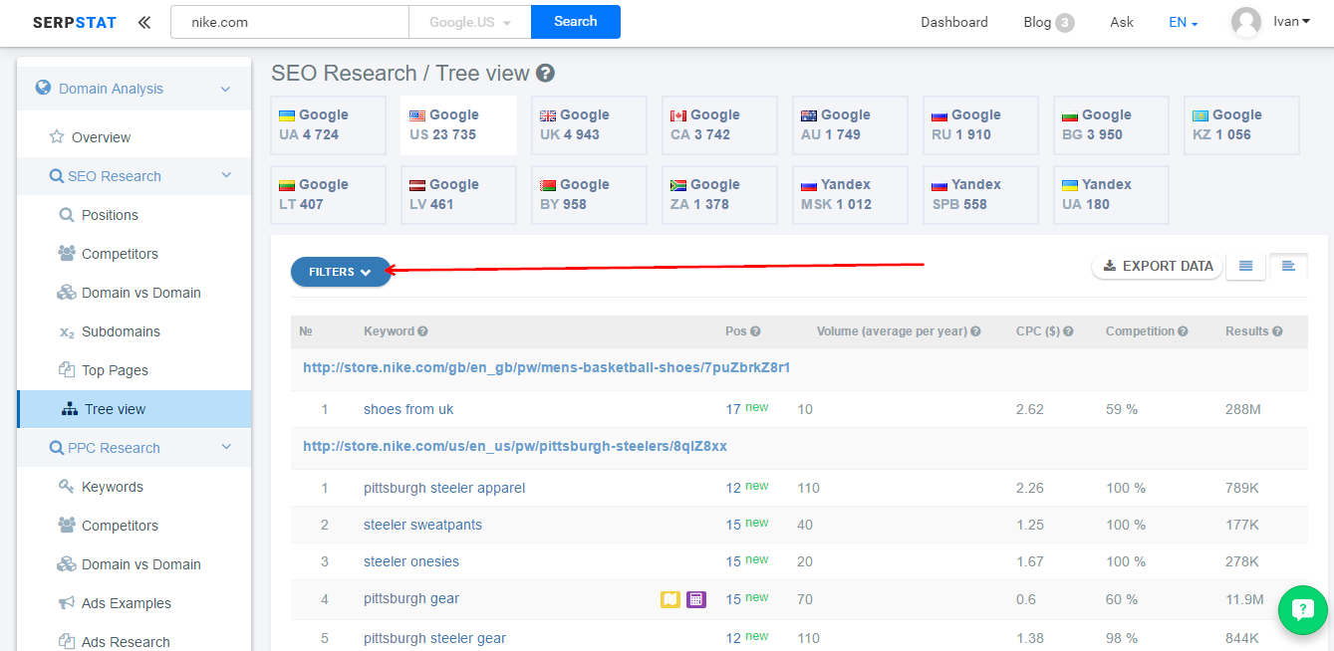Viewport: 1334px width, 651px height.
Task: Select Google UK 4 943 database
Action: pos(589,125)
